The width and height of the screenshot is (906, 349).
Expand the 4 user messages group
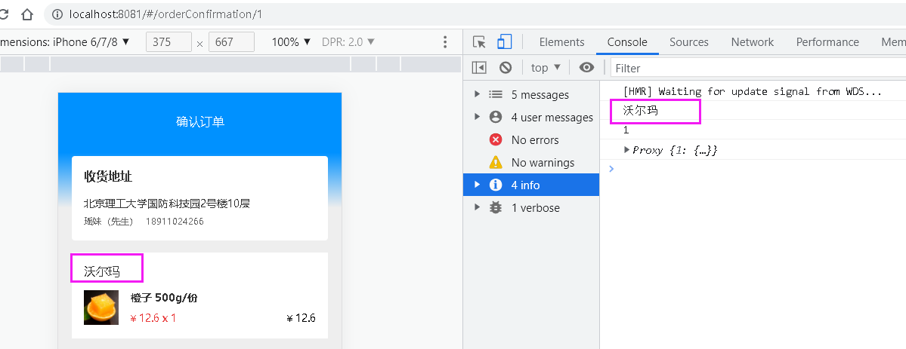[x=477, y=117]
